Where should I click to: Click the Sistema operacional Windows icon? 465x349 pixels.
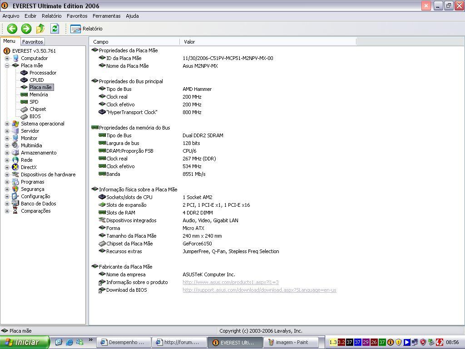[15, 124]
